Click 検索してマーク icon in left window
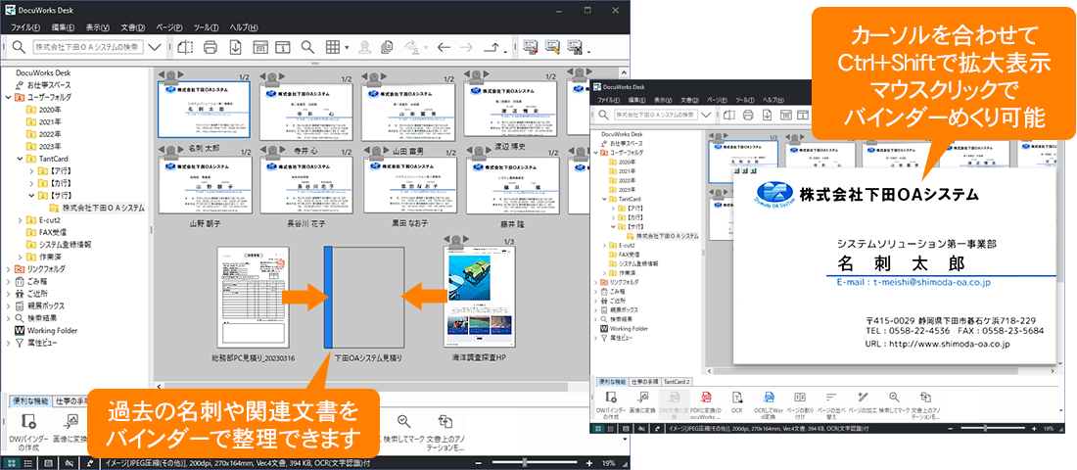This screenshot has width=1077, height=470. [404, 423]
